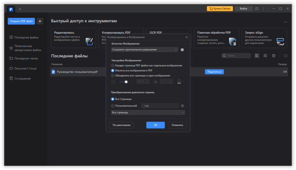Click the trash icon in recent files toolbar
The width and height of the screenshot is (296, 170).
coord(274,55)
